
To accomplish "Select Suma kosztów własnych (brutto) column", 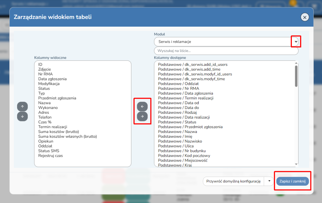I will (68, 137).
